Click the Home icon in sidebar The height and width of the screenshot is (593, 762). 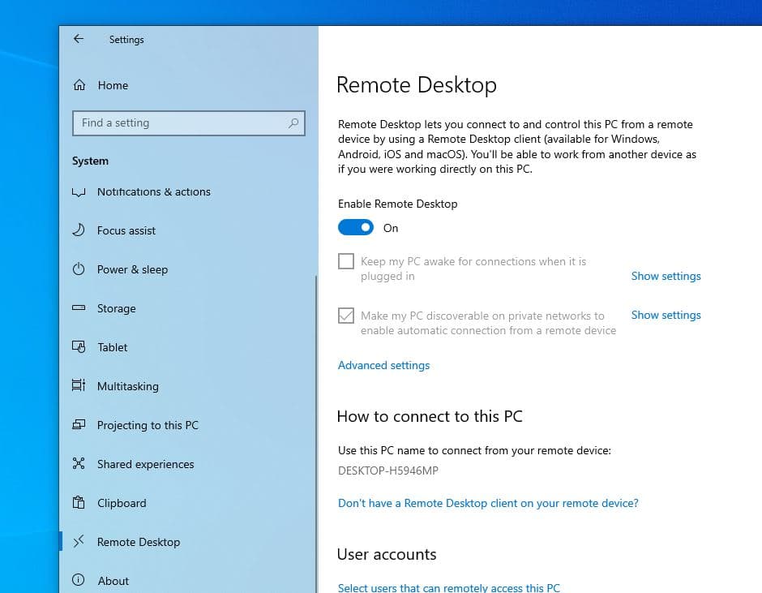[79, 85]
